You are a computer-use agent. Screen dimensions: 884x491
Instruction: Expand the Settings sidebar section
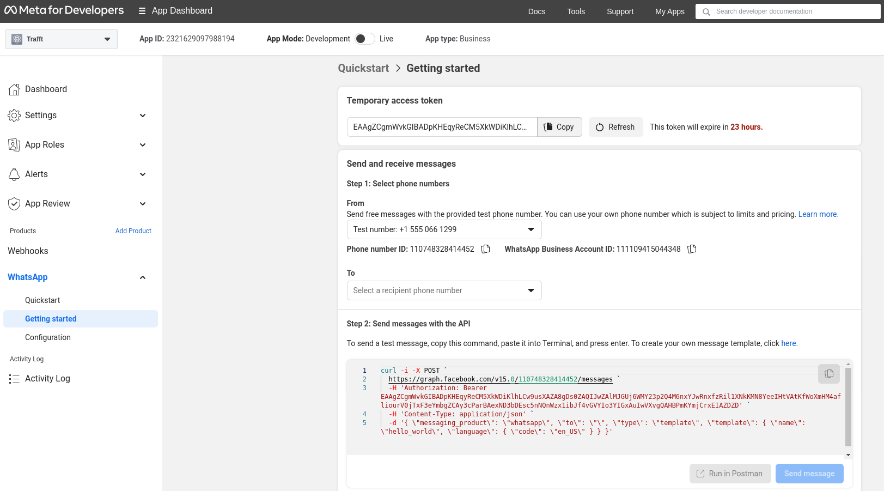tap(143, 116)
